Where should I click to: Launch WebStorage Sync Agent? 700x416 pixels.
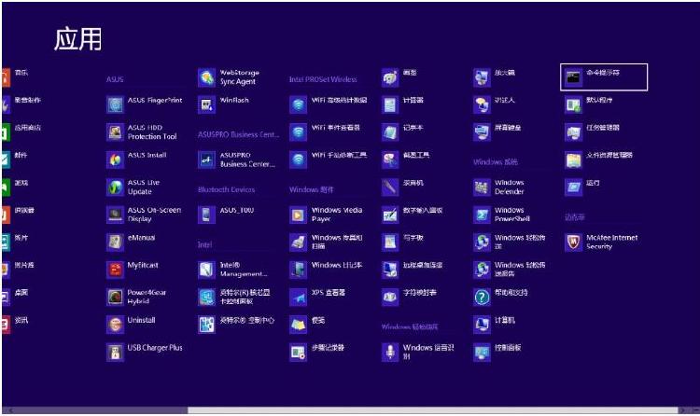[x=229, y=77]
